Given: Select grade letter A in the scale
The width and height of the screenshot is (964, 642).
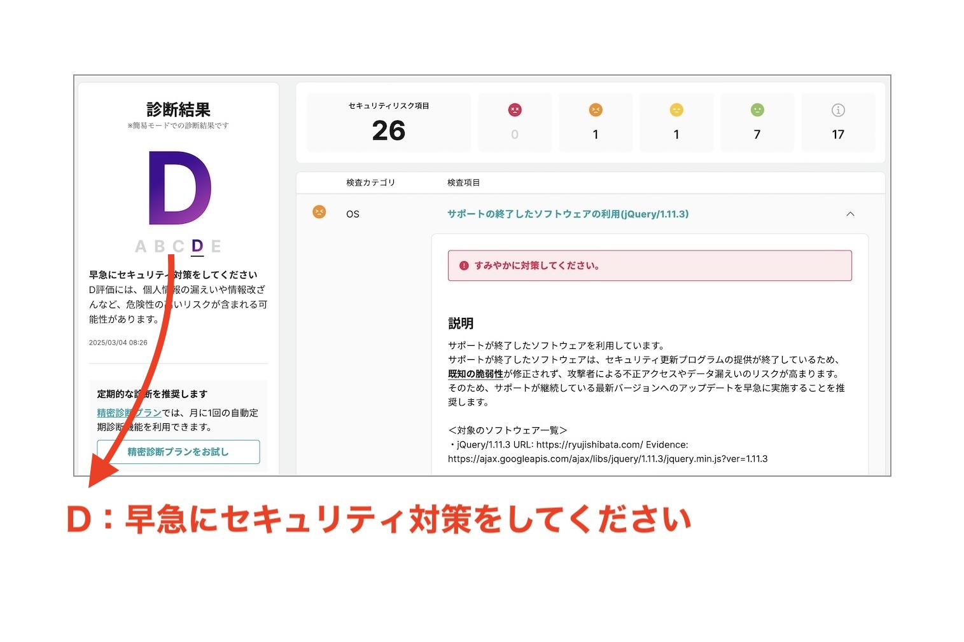Looking at the screenshot, I should 141,247.
